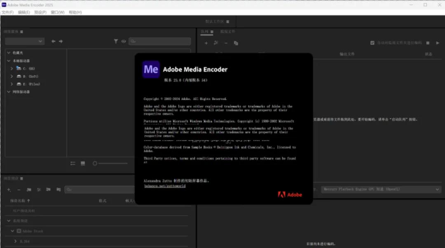The width and height of the screenshot is (445, 248).
Task: Expand the H.264 preset folder
Action: tap(15, 241)
